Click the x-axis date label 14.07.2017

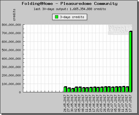[x=127, y=103]
